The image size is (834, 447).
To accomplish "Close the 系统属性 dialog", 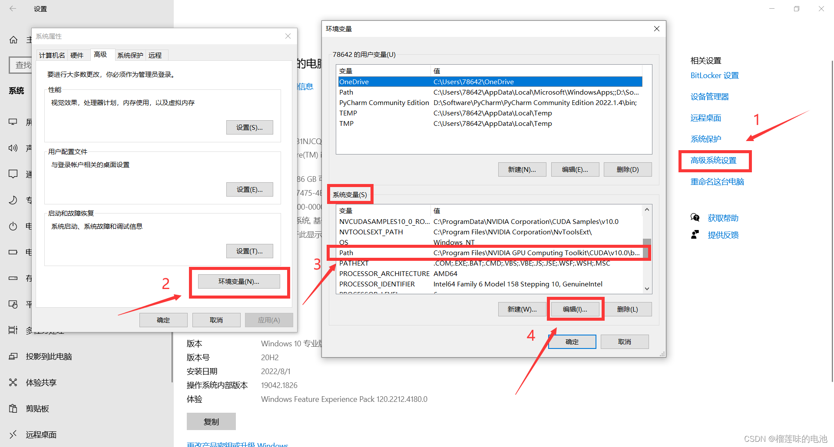I will pyautogui.click(x=288, y=36).
